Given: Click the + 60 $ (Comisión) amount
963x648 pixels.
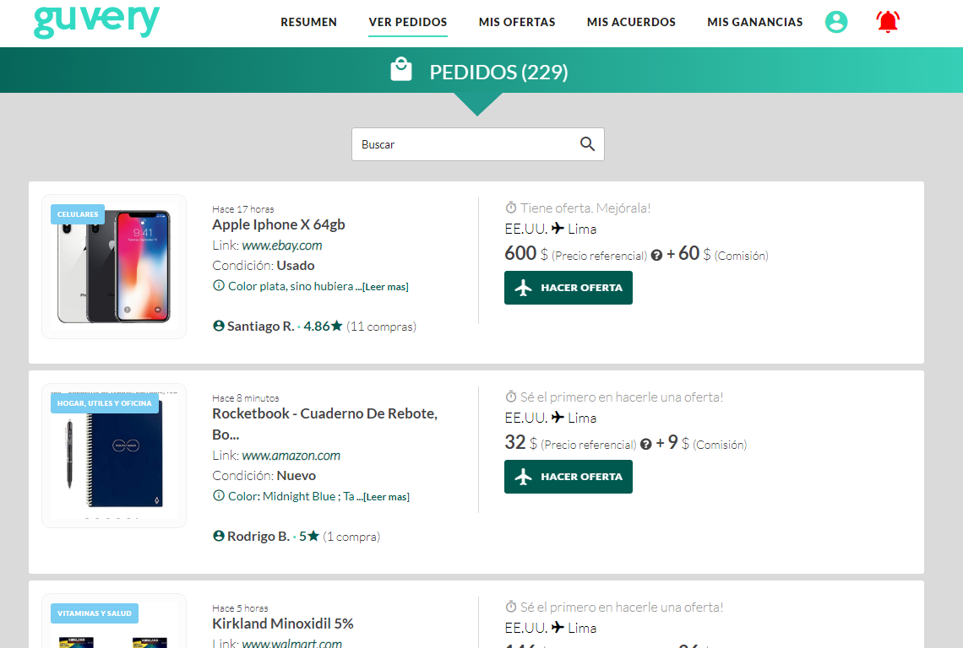Looking at the screenshot, I should (716, 253).
